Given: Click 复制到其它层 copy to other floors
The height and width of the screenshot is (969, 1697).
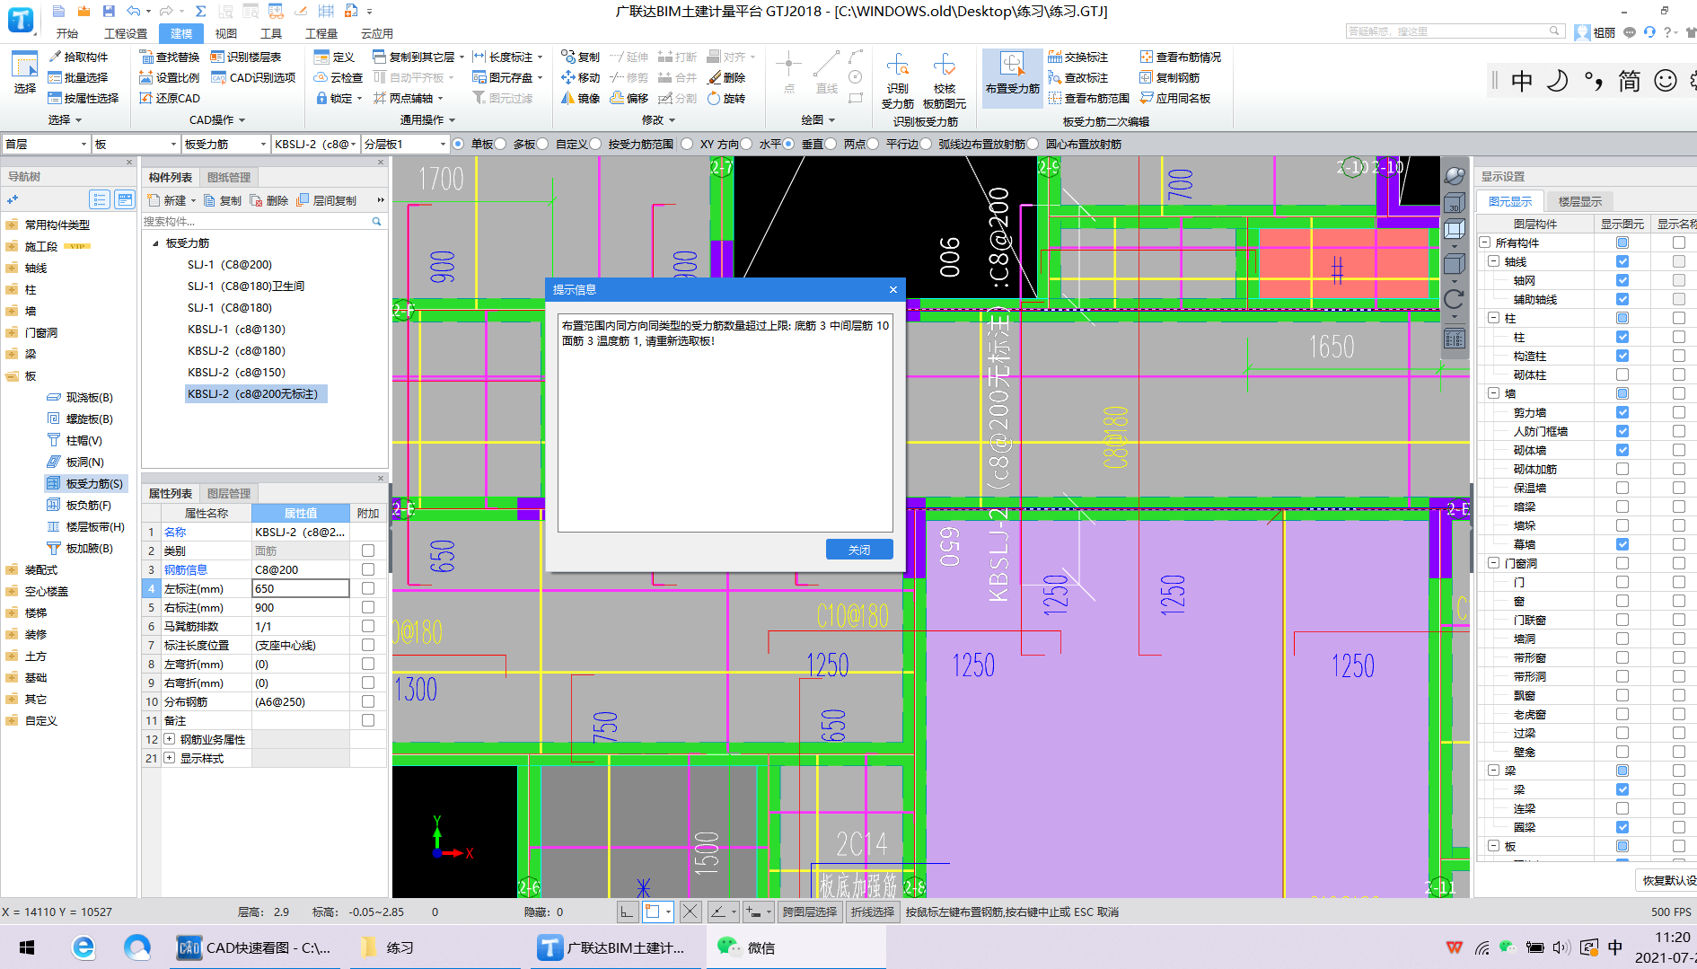Looking at the screenshot, I should tap(414, 57).
